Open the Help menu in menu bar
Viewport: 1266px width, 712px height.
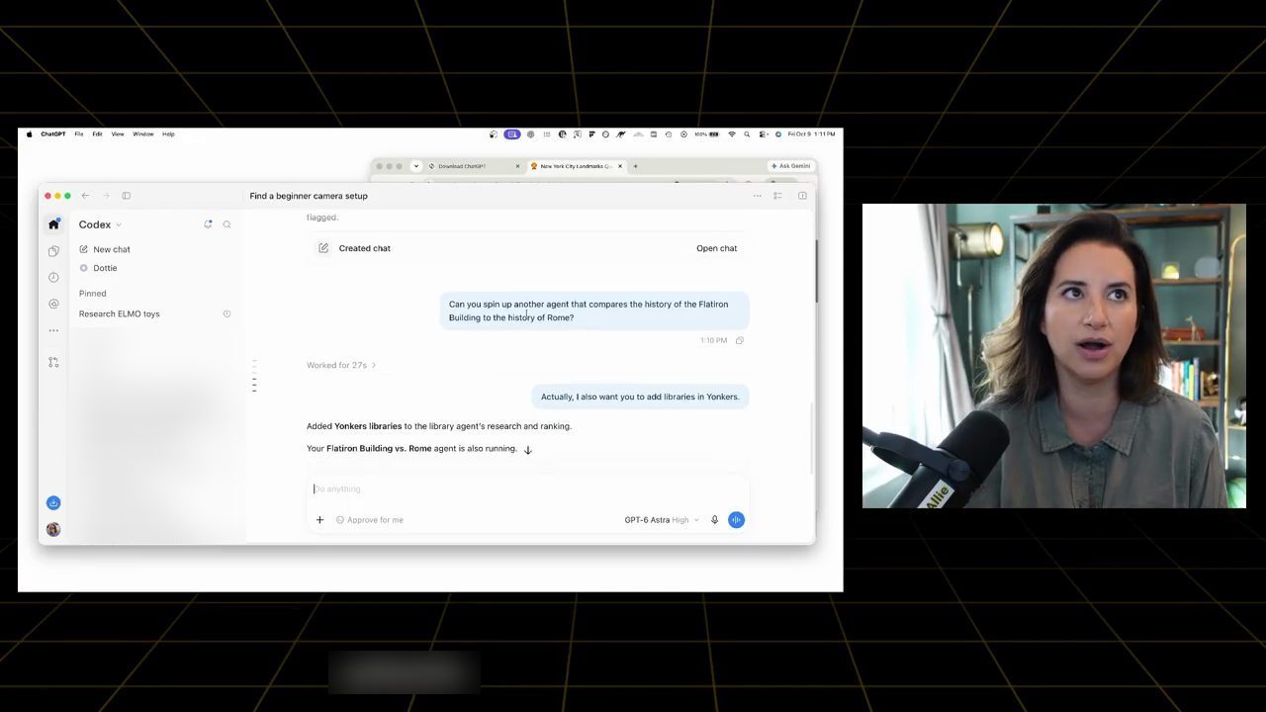point(168,133)
